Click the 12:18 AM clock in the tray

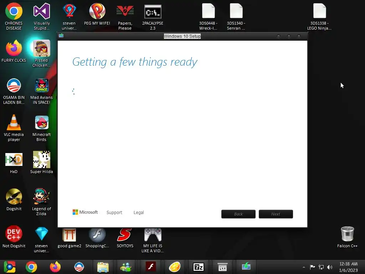pos(349,264)
